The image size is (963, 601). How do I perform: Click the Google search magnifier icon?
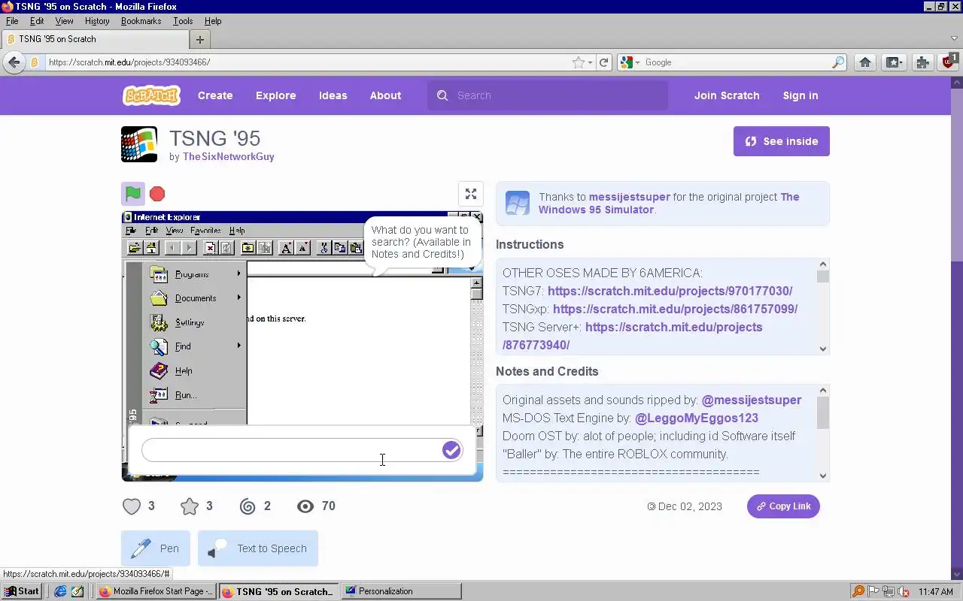click(x=838, y=62)
